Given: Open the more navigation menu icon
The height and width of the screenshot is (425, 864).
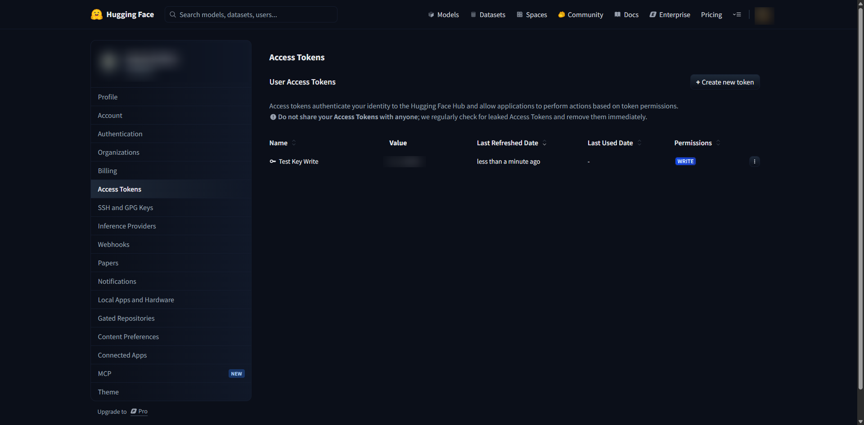Looking at the screenshot, I should point(737,14).
